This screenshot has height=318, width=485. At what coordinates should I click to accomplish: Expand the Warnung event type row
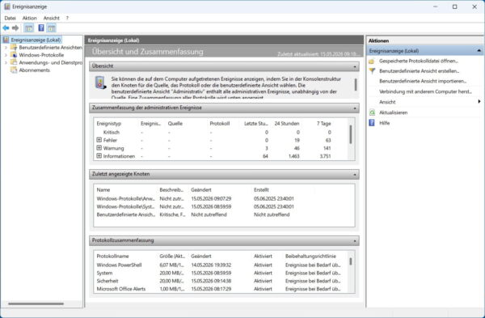[x=99, y=148]
